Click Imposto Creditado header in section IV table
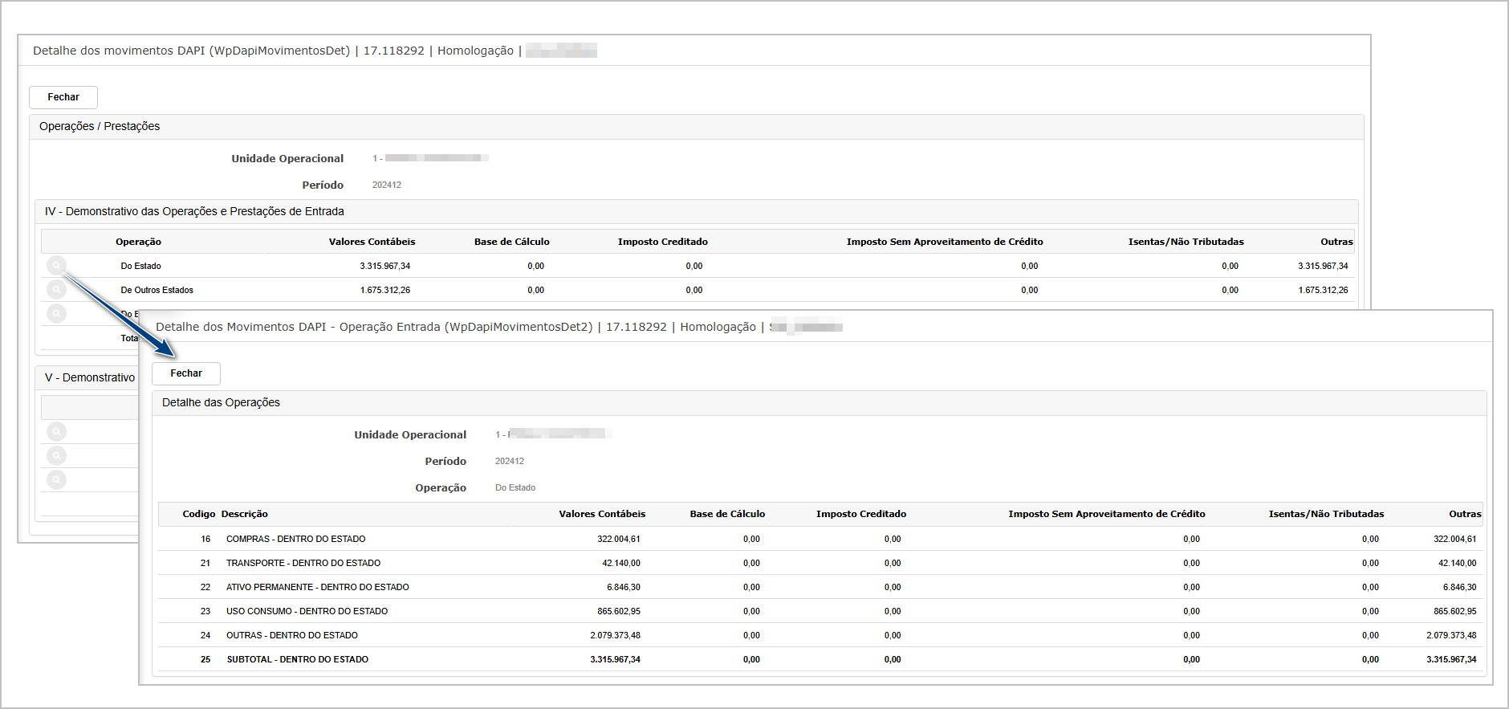The height and width of the screenshot is (709, 1509). (x=662, y=242)
